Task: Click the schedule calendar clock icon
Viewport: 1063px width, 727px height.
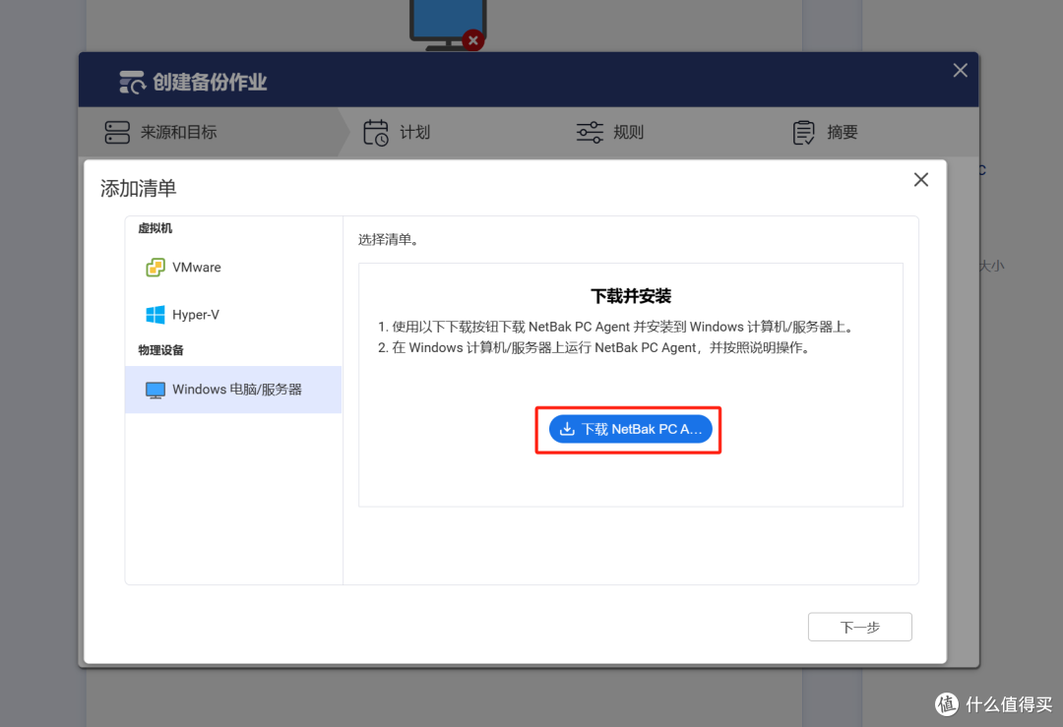Action: [x=376, y=132]
